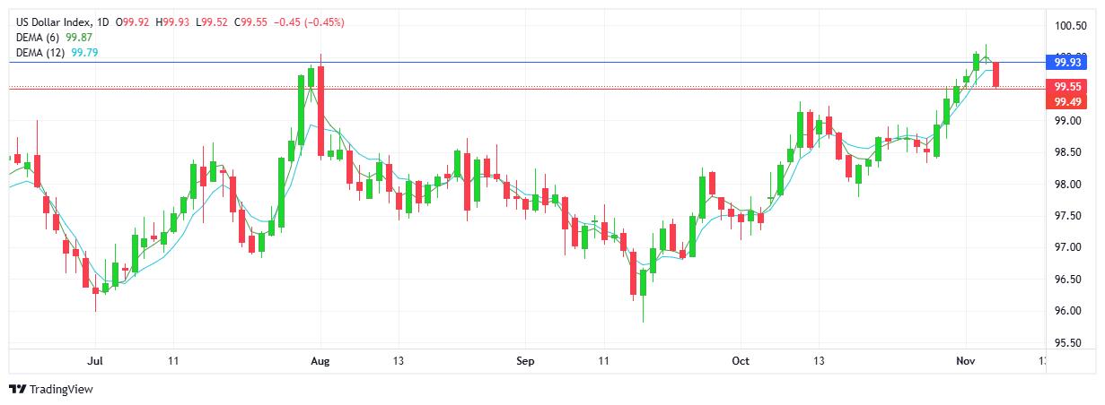Screen dimensions: 1105x405
Task: Click the Aug date on time axis
Action: coord(320,361)
